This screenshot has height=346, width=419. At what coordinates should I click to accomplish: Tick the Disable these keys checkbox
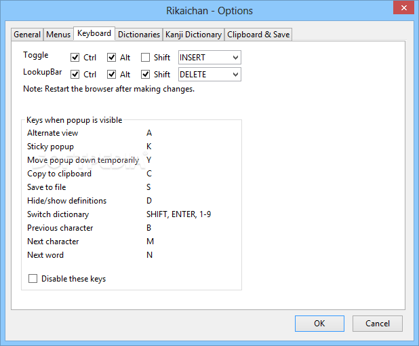(33, 279)
